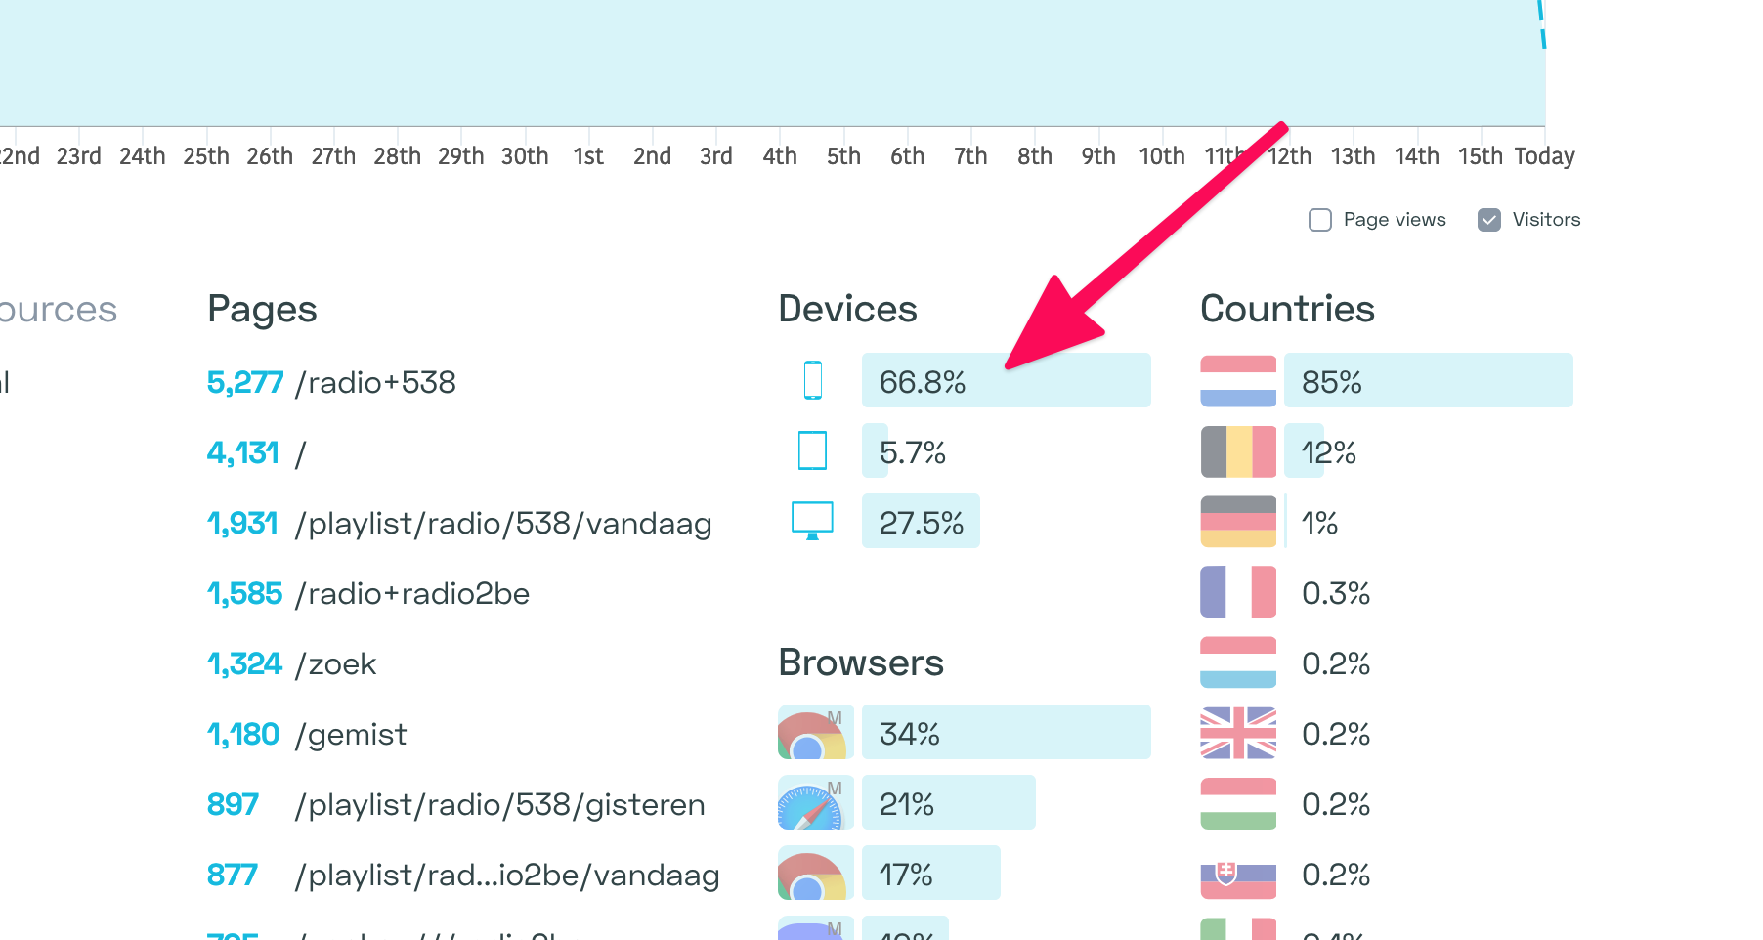Select the United Kingdom flag icon
Image resolution: width=1763 pixels, height=940 pixels.
tap(1237, 732)
